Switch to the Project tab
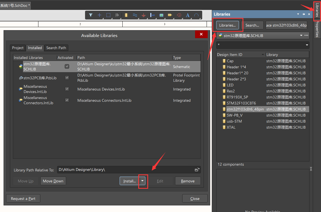 18,48
